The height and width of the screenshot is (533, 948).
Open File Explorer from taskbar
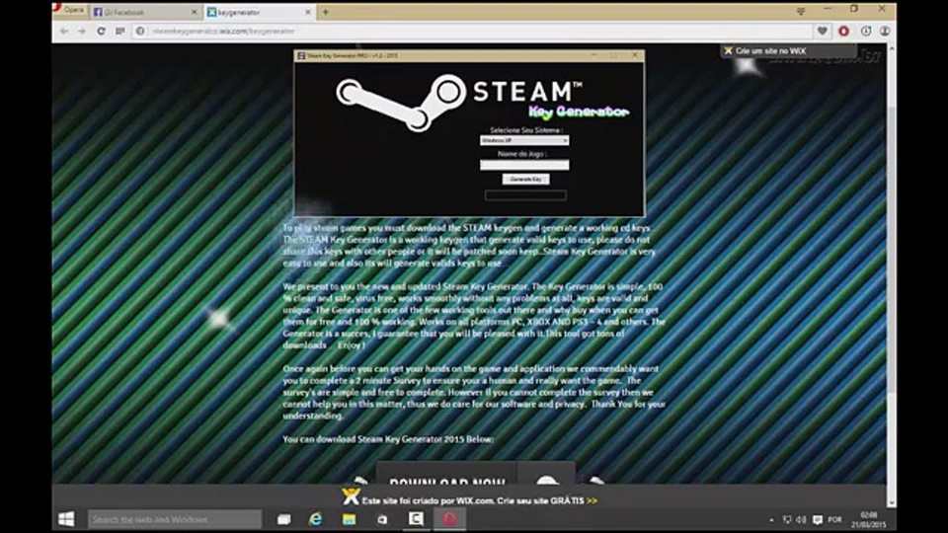click(x=349, y=519)
